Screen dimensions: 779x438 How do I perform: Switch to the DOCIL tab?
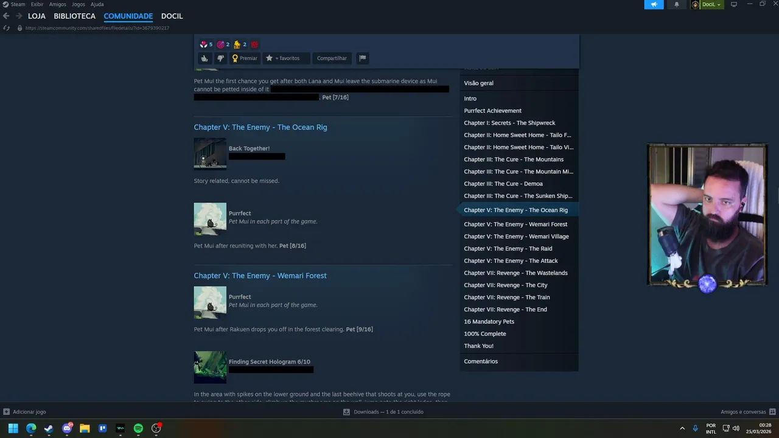[x=172, y=16]
